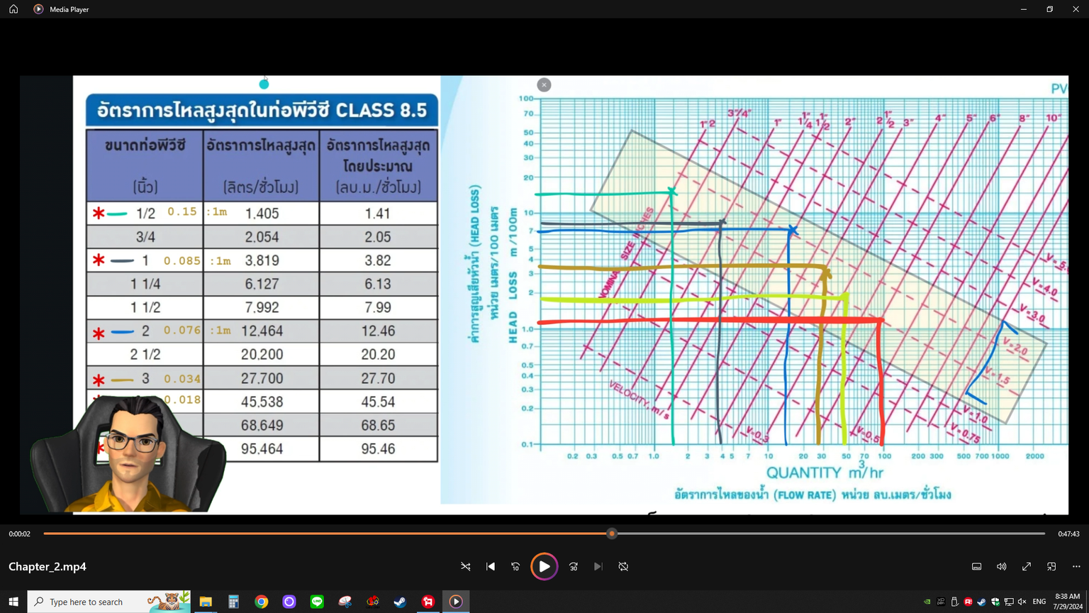This screenshot has height=613, width=1089.
Task: Open the more options menu
Action: tap(1076, 567)
